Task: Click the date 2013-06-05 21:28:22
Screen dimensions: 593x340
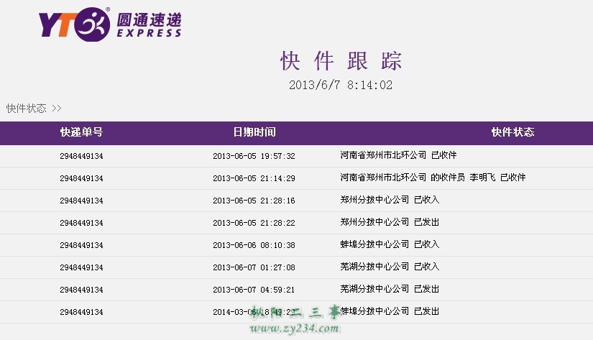Action: point(254,223)
